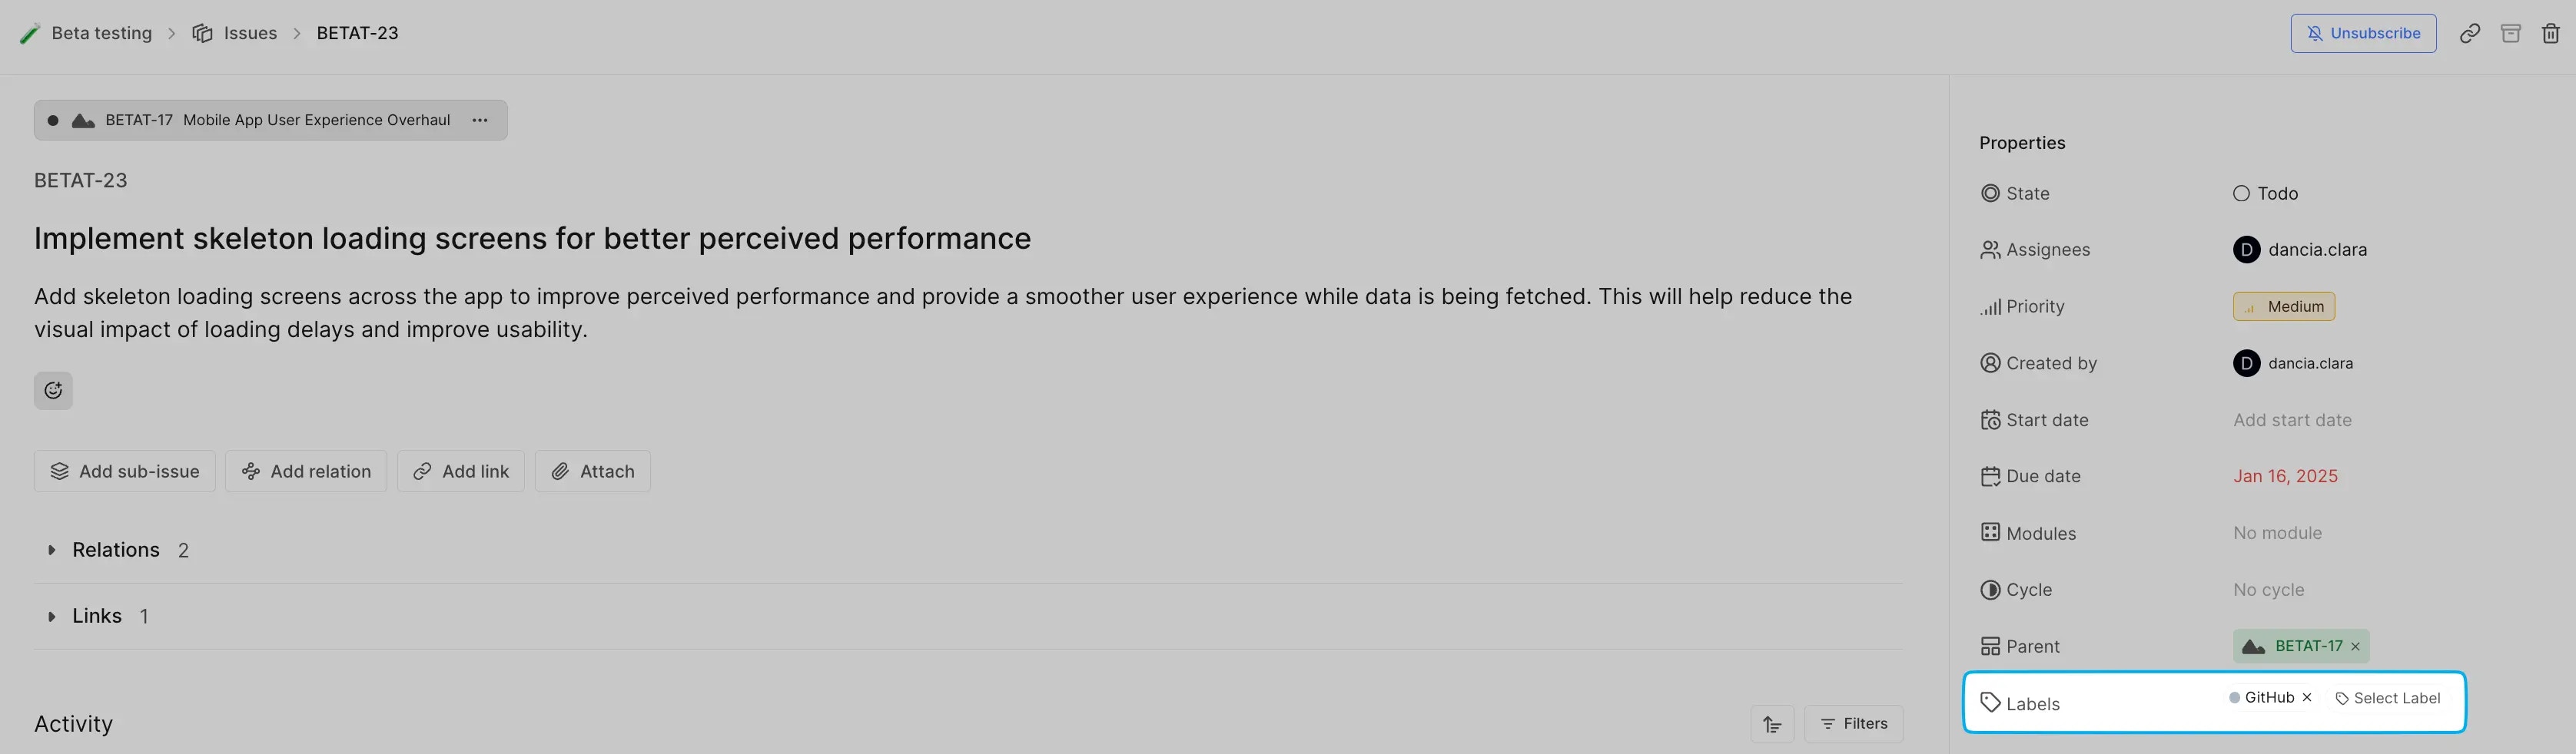Open the activity Filters menu

coord(1853,723)
